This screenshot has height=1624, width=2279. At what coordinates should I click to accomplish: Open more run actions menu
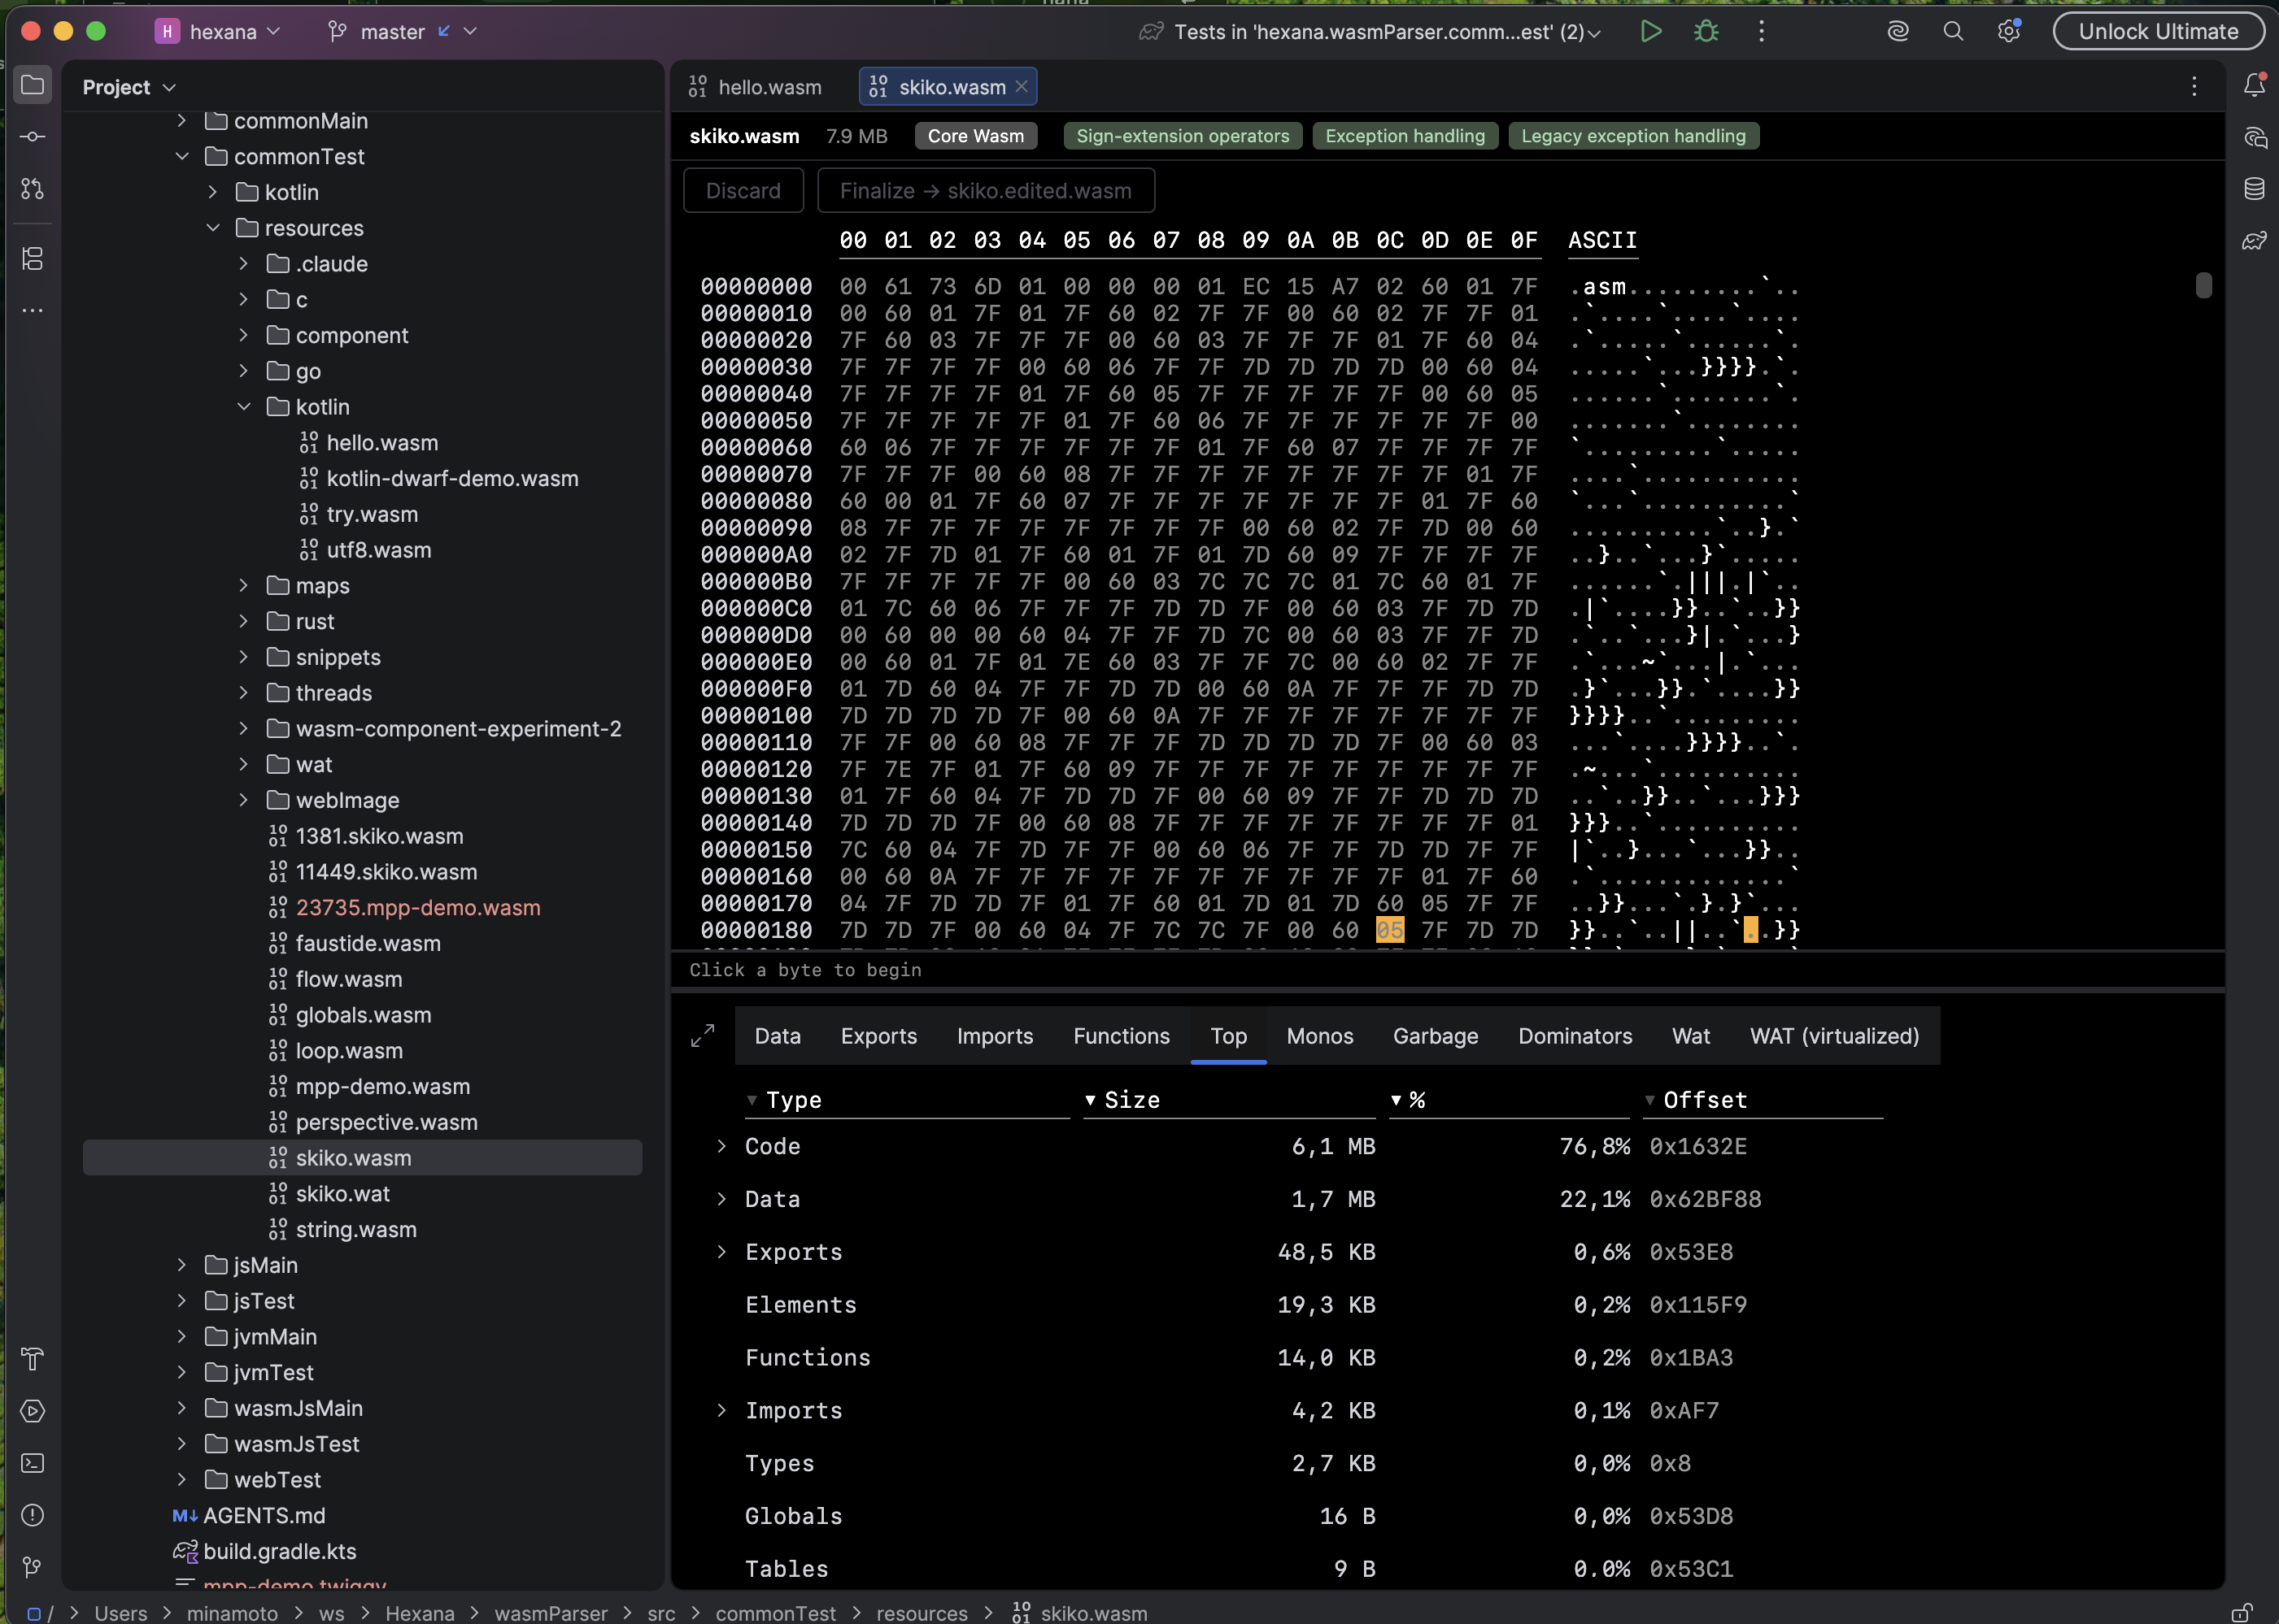[x=1762, y=31]
